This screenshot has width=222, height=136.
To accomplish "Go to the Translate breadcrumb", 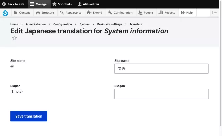I will click(136, 24).
